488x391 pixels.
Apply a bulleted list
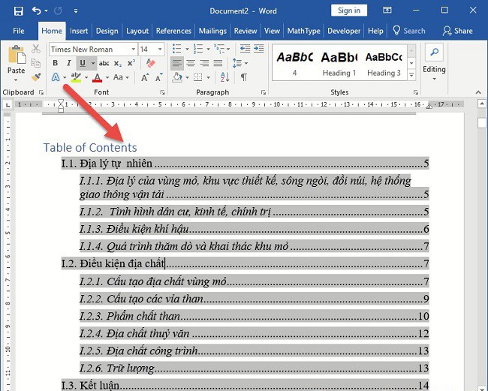click(176, 49)
